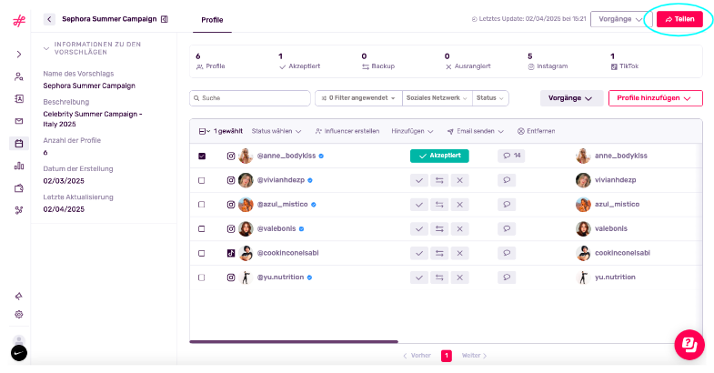Open the Status filter dropdown
The height and width of the screenshot is (373, 714).
(x=490, y=98)
